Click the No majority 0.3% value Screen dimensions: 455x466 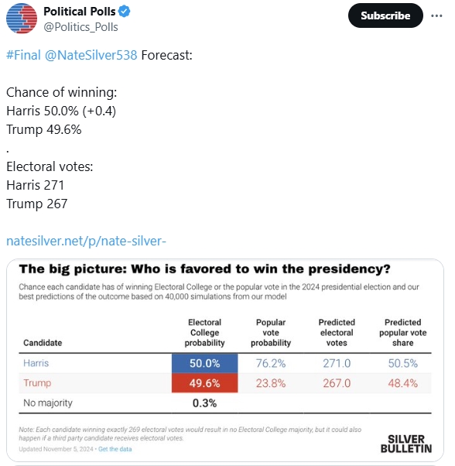tap(204, 403)
